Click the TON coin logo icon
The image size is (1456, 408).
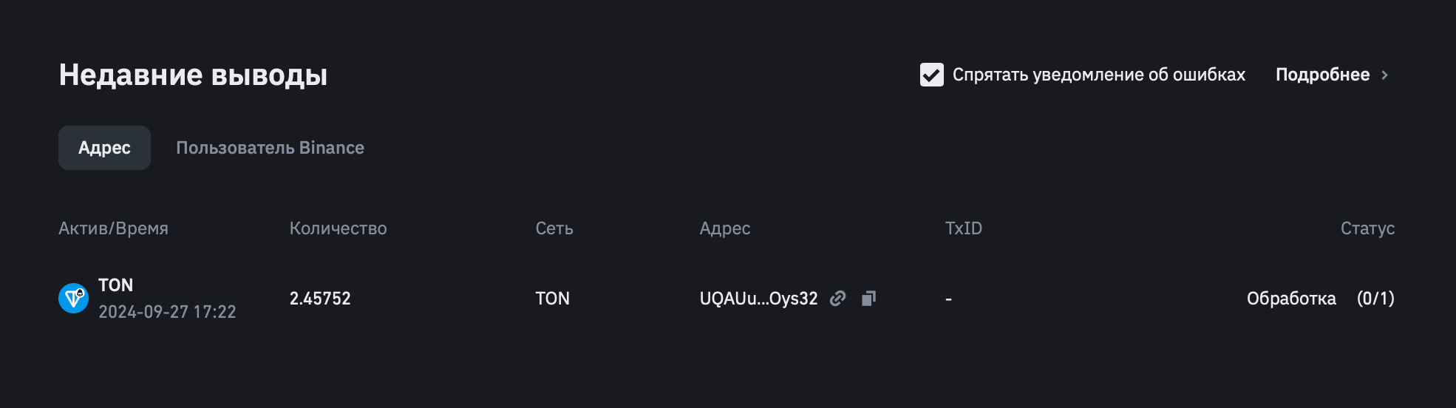pos(73,298)
